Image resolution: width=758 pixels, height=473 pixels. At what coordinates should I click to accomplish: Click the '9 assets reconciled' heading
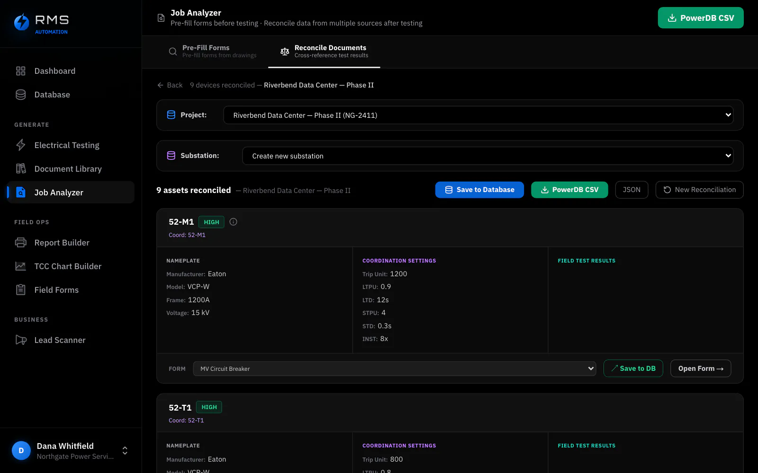[x=194, y=190]
